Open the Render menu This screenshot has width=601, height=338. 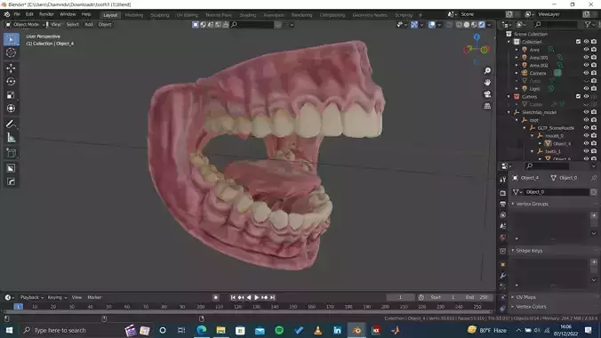[46, 14]
